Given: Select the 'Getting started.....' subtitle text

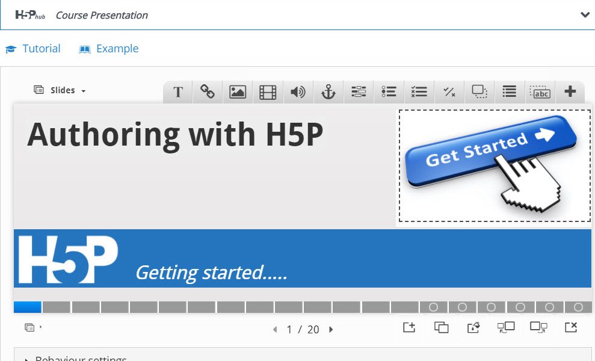Looking at the screenshot, I should tap(211, 273).
